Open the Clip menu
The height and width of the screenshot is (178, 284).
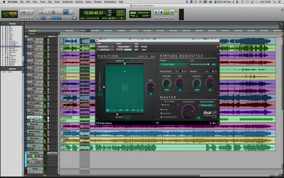tap(49, 2)
